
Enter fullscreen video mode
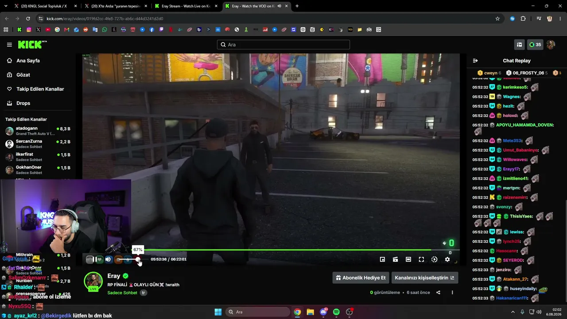coord(421,259)
